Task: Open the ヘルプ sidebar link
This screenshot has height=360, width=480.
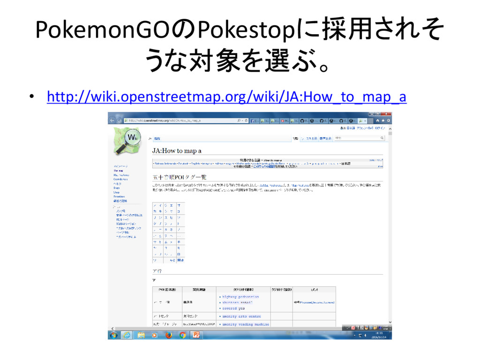Action: click(117, 184)
